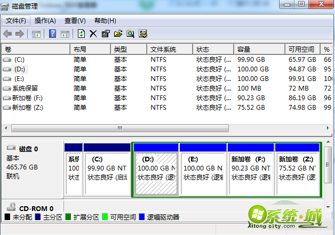Click the horizontal scrollbar right arrow
Screen dimensions: 335x235
[328, 128]
